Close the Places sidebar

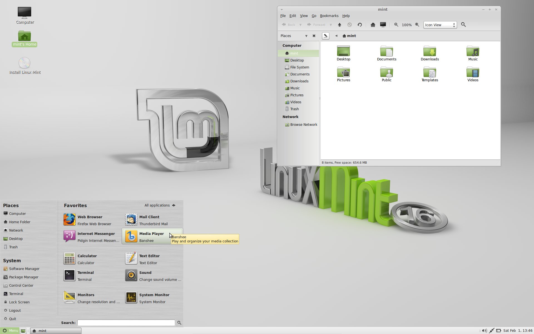[x=314, y=36]
